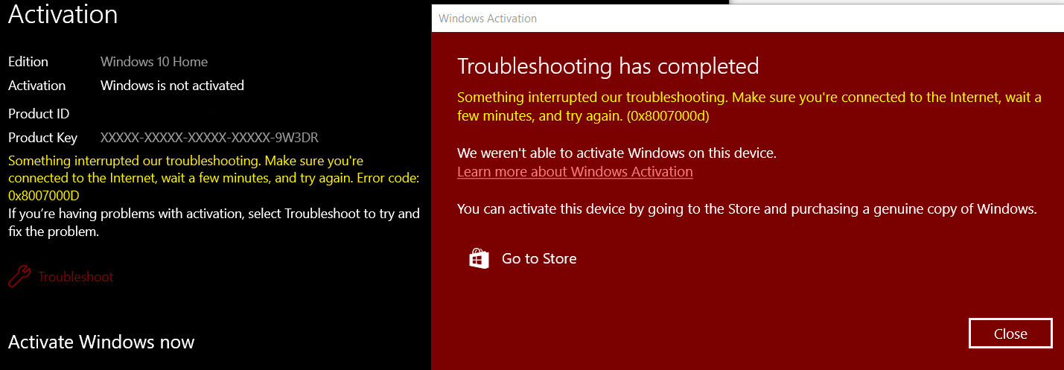This screenshot has height=370, width=1064.
Task: Click the Edition label
Action: point(28,62)
